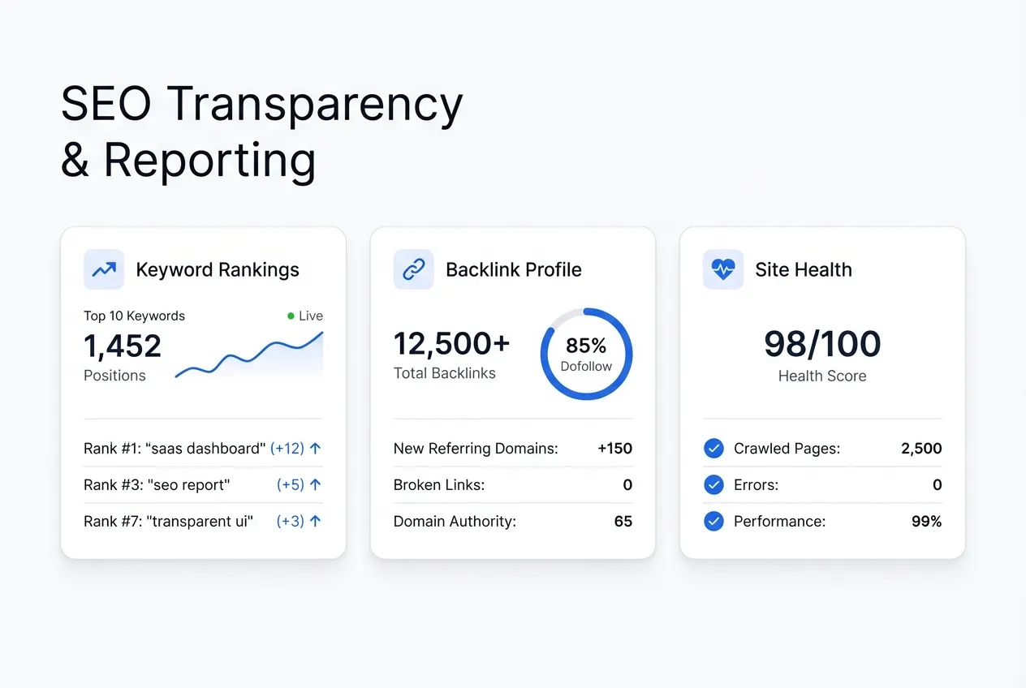Select the 98/100 Health Score value

pyautogui.click(x=821, y=345)
